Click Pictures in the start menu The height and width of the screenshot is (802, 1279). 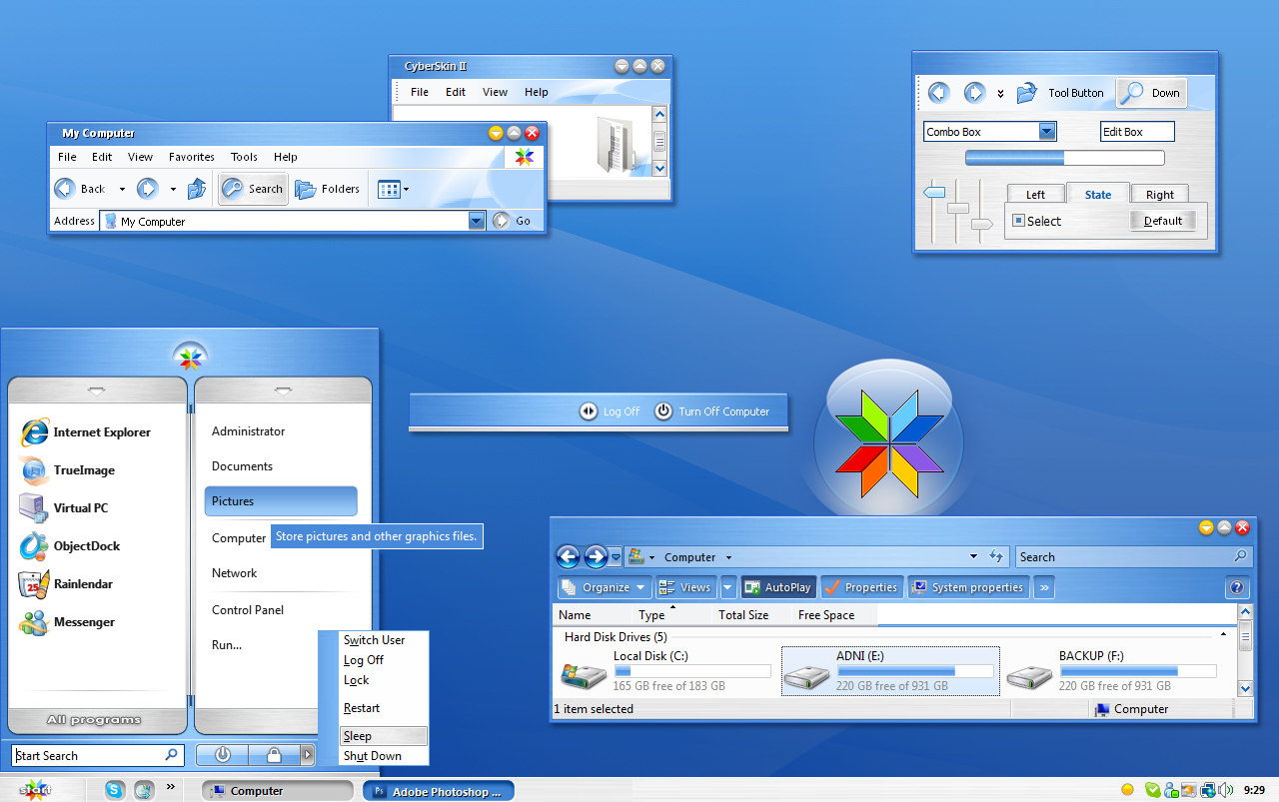[x=281, y=501]
